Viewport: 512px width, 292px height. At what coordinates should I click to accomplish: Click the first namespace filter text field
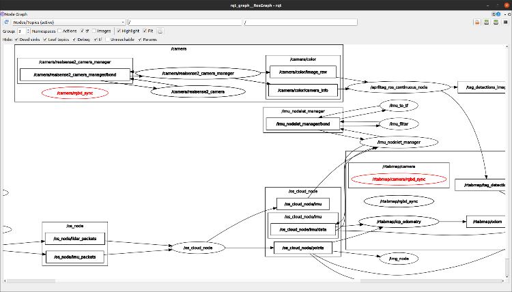pos(184,23)
